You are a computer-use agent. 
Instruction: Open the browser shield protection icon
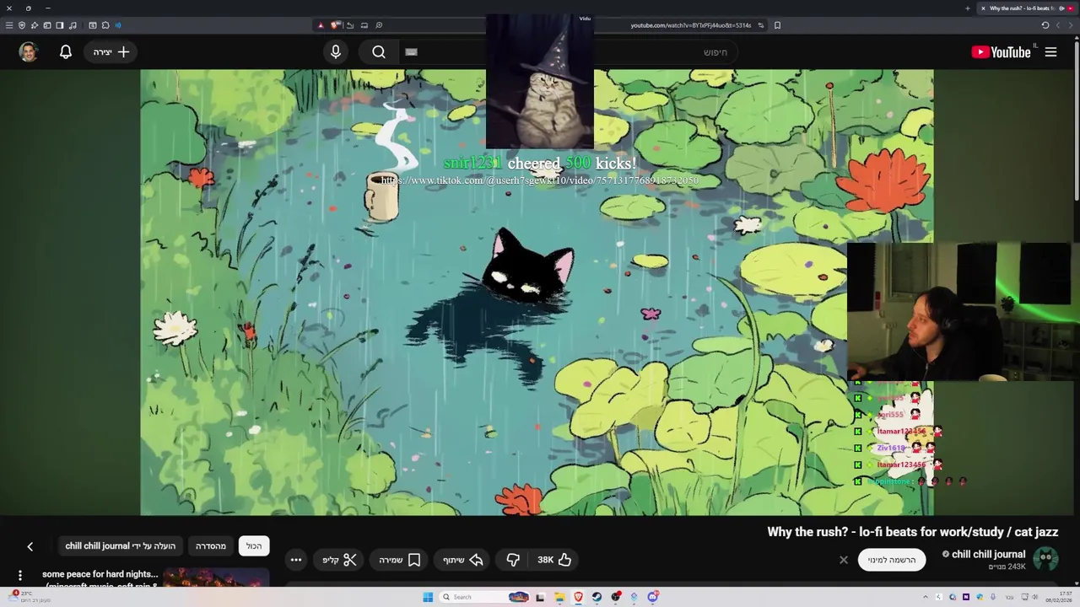pyautogui.click(x=22, y=25)
